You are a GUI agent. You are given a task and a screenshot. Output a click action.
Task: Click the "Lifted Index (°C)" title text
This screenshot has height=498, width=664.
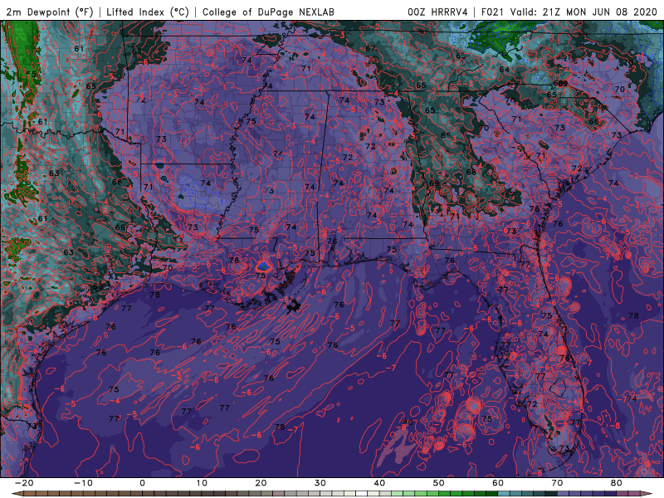click(148, 12)
